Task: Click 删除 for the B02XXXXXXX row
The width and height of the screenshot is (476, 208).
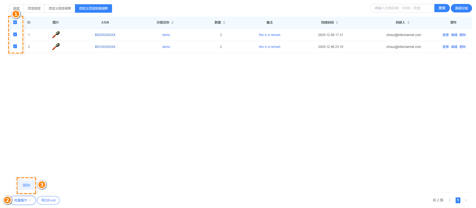Action: (x=463, y=35)
